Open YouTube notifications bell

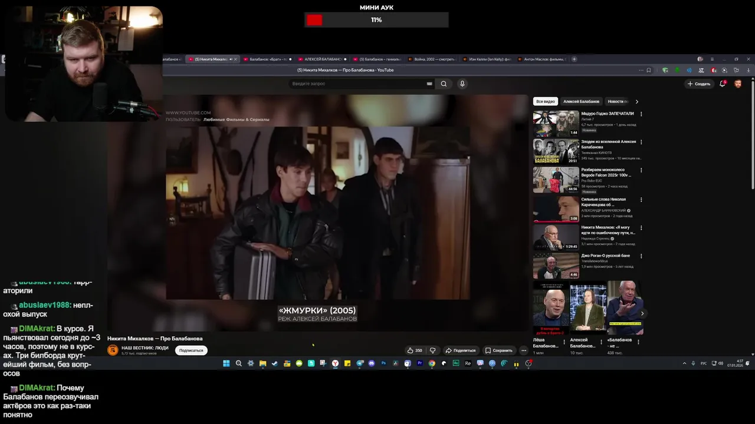[723, 84]
